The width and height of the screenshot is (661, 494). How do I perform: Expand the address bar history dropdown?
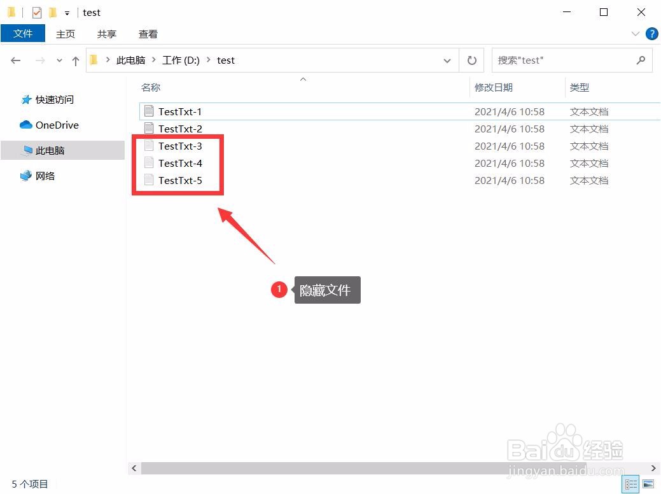pyautogui.click(x=447, y=60)
